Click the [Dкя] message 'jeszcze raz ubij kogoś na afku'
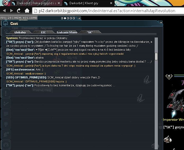Screen dimensions: 184x150 point(68,50)
